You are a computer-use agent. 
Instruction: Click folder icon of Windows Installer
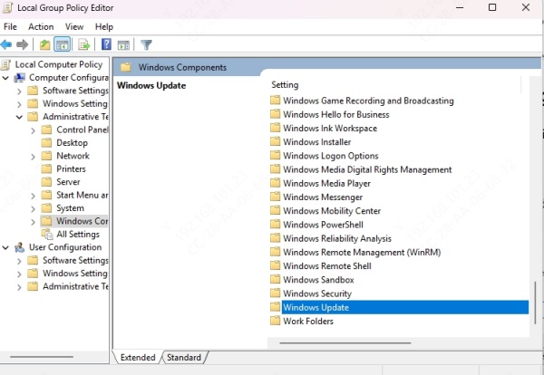click(x=275, y=141)
